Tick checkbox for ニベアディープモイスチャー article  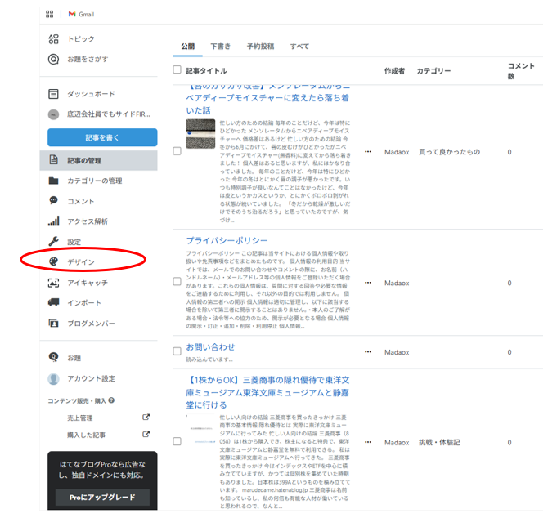[177, 151]
